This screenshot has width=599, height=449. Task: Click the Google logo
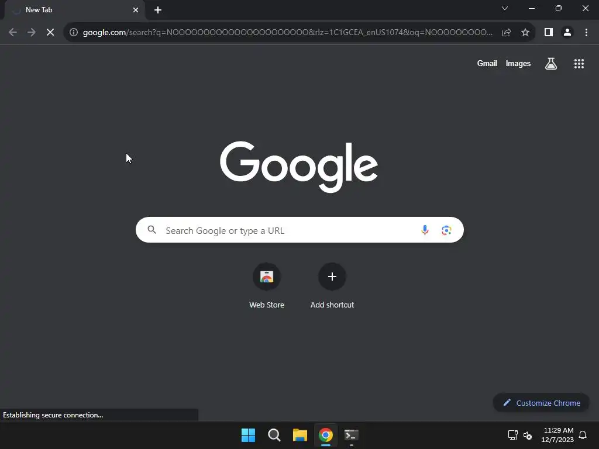coord(299,167)
